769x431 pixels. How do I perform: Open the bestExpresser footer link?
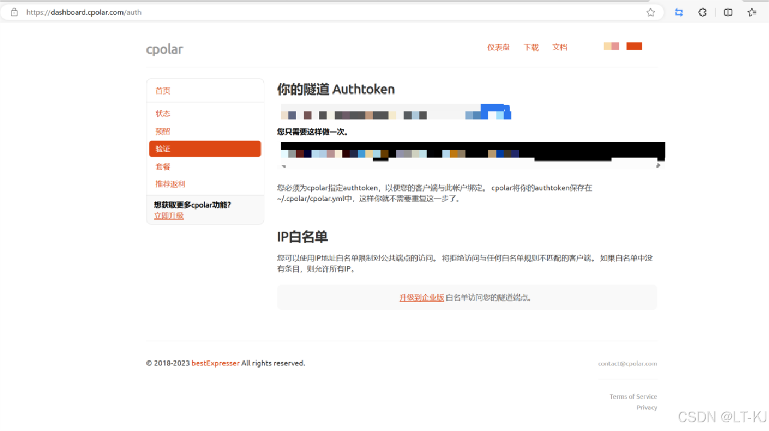tap(215, 363)
